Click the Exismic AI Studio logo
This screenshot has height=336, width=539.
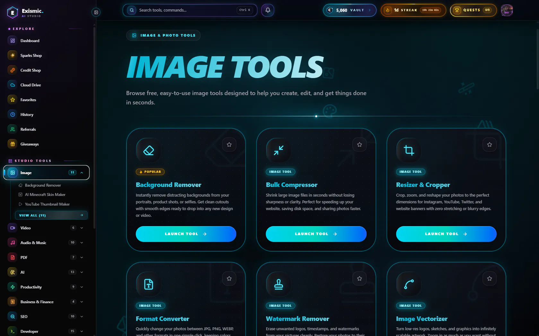pos(25,12)
